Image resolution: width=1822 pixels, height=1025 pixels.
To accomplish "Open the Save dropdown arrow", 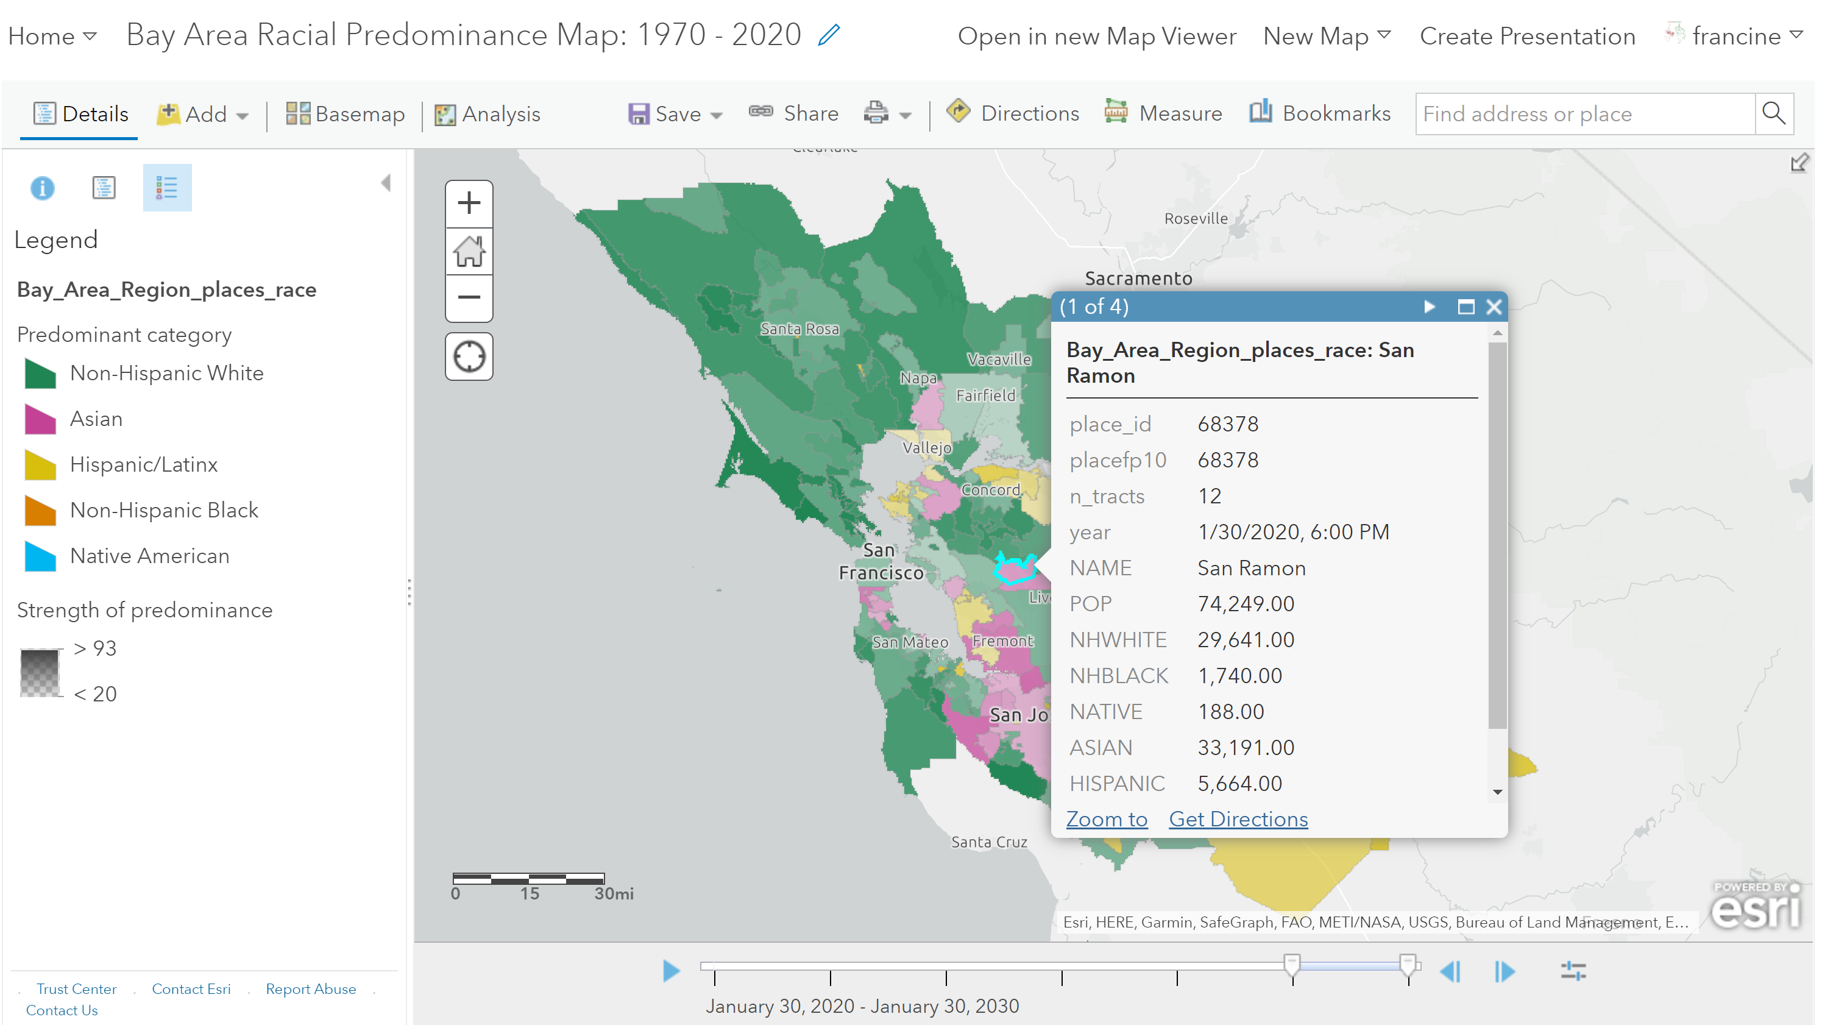I will [716, 115].
